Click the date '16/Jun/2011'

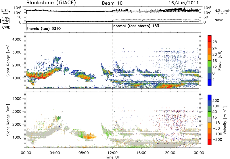183,3
